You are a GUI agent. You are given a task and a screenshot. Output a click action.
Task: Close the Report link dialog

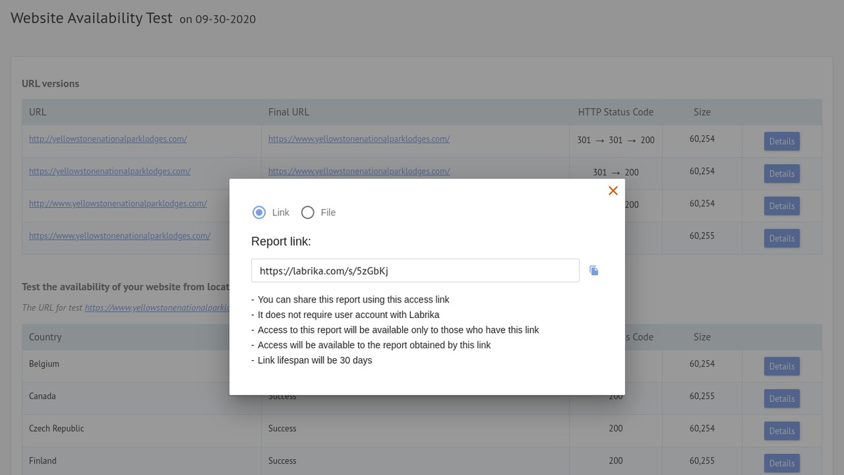click(x=613, y=190)
